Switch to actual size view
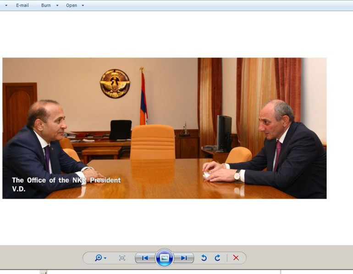This screenshot has height=274, width=353. (122, 258)
